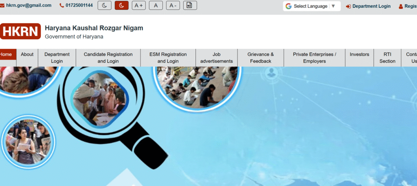Image resolution: width=417 pixels, height=186 pixels.
Task: Toggle the light theme moon button
Action: [105, 6]
